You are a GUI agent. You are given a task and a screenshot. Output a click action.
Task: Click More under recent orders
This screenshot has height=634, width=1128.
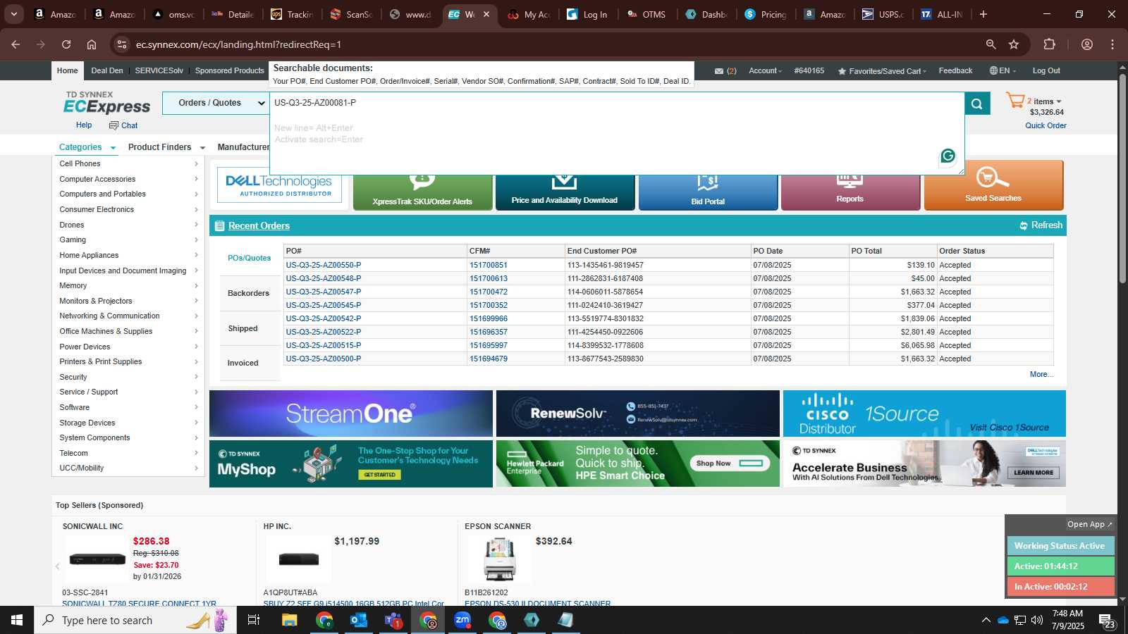click(x=1041, y=374)
